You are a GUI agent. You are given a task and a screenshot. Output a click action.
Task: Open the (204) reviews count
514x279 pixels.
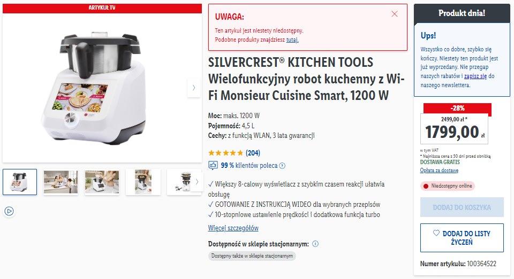253,153
